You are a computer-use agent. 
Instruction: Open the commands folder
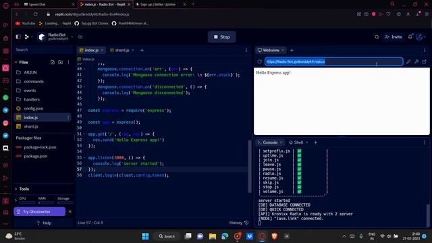(43, 82)
